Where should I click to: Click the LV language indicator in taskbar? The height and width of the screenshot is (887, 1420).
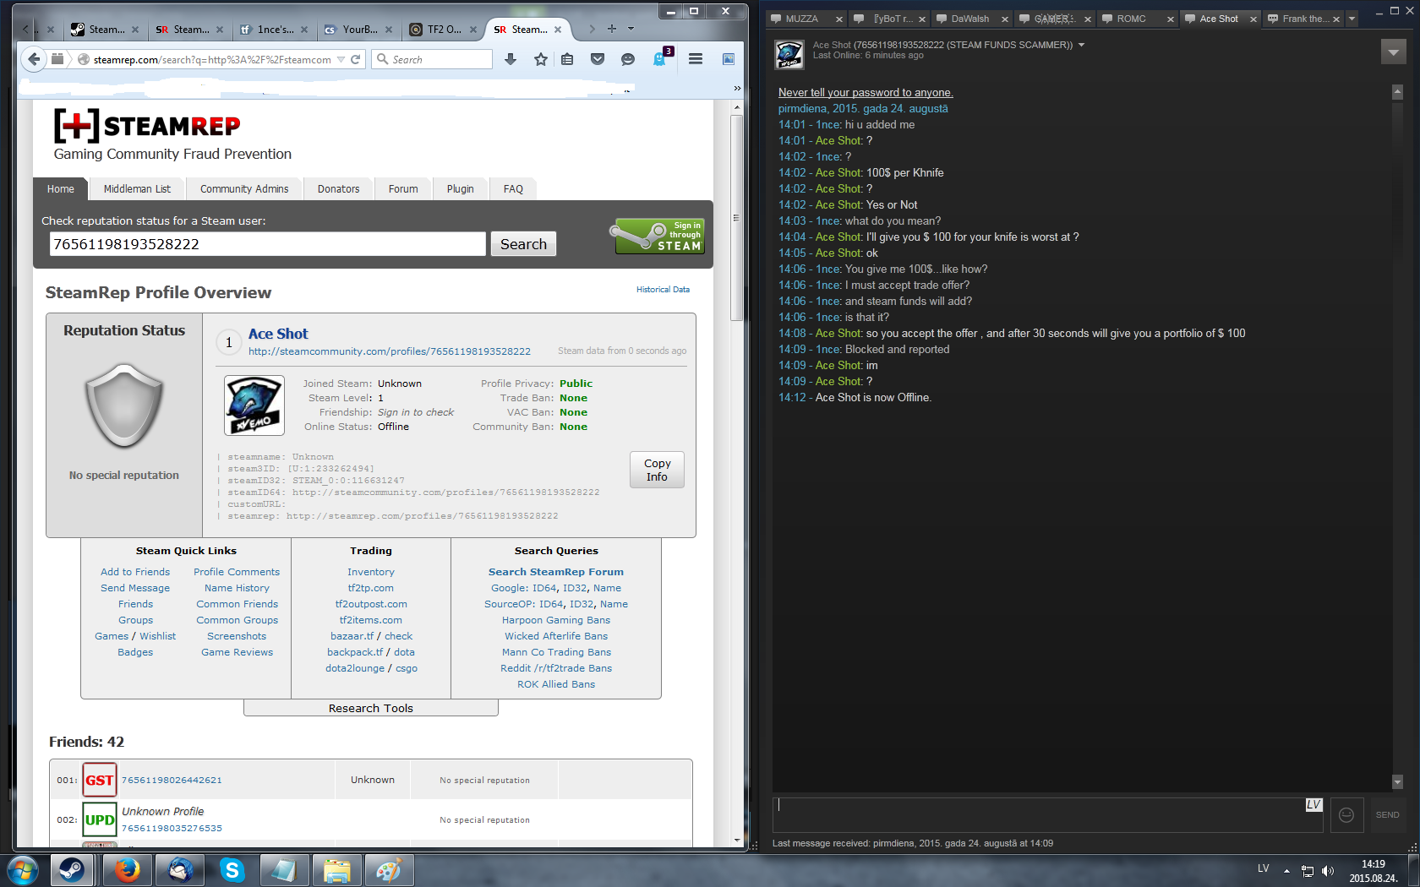[1263, 868]
